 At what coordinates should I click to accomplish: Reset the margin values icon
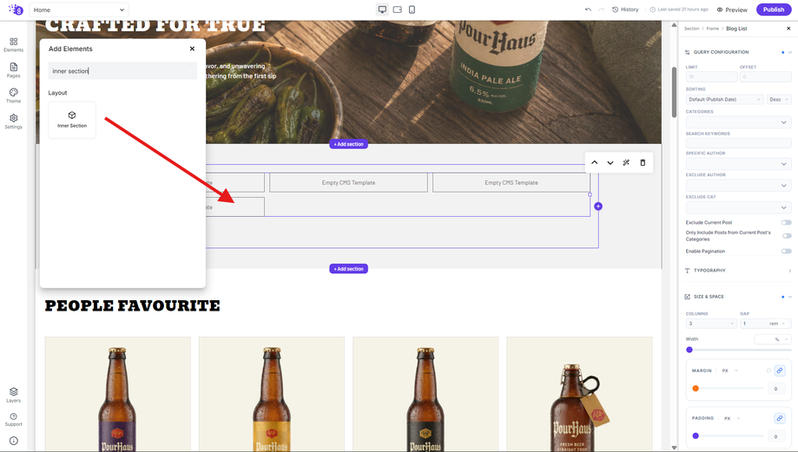pyautogui.click(x=768, y=370)
